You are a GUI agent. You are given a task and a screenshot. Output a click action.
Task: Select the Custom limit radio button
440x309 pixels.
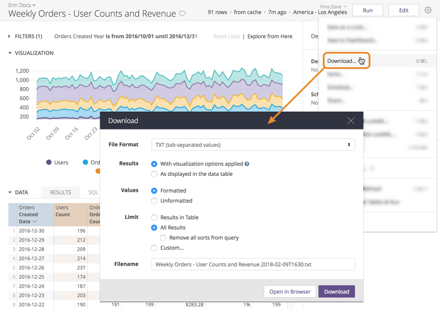(154, 248)
